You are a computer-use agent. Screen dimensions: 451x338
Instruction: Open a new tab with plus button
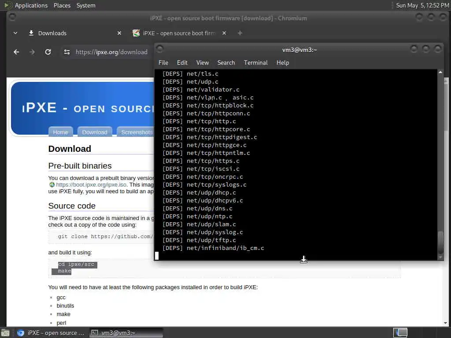(240, 33)
